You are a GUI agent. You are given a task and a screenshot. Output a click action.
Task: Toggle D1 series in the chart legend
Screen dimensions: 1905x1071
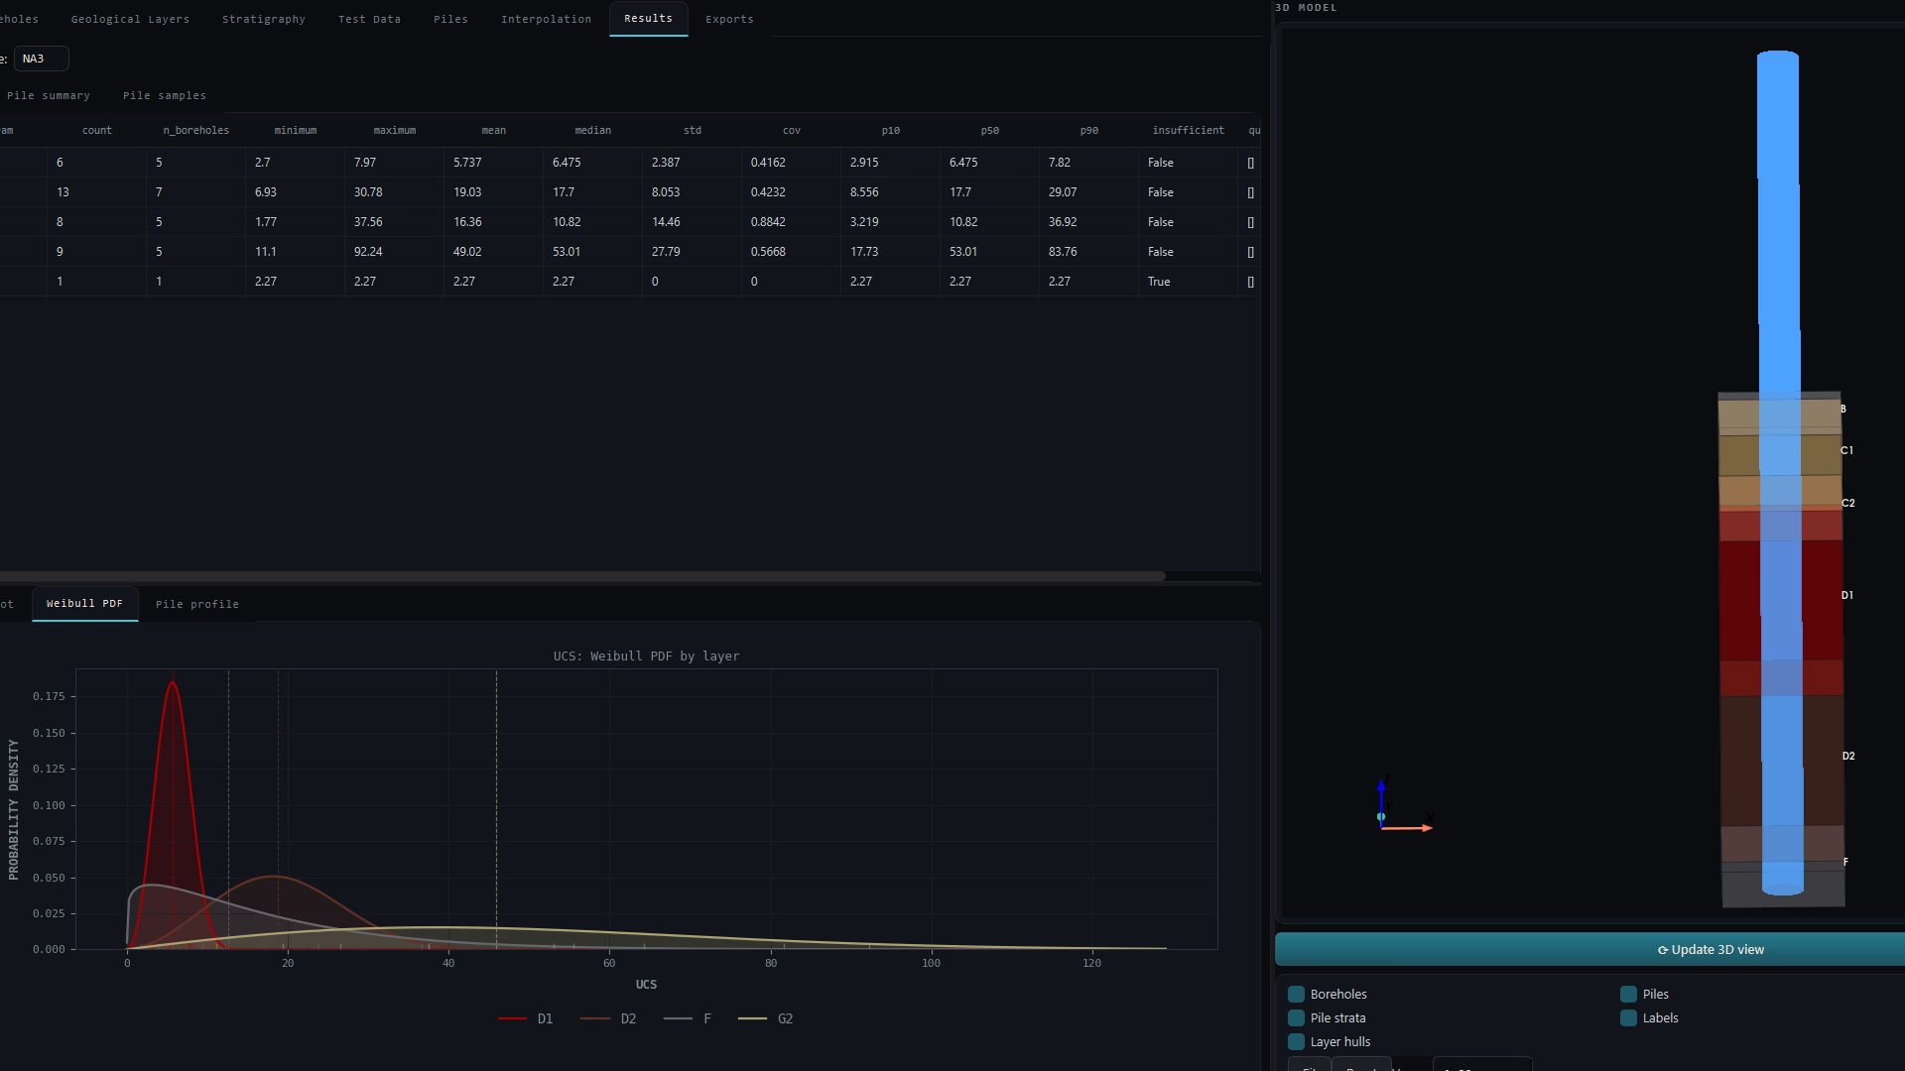point(526,1018)
